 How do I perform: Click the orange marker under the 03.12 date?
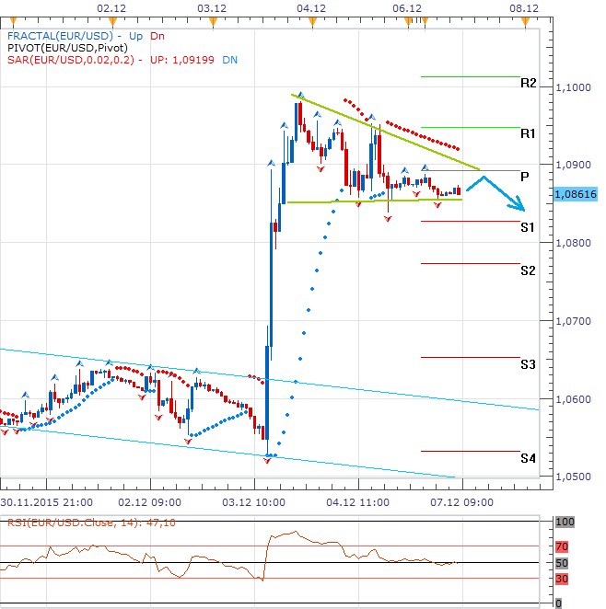214,18
